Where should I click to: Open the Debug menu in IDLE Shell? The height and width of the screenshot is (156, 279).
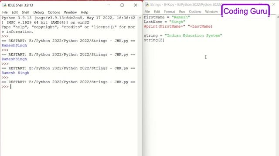click(x=38, y=13)
